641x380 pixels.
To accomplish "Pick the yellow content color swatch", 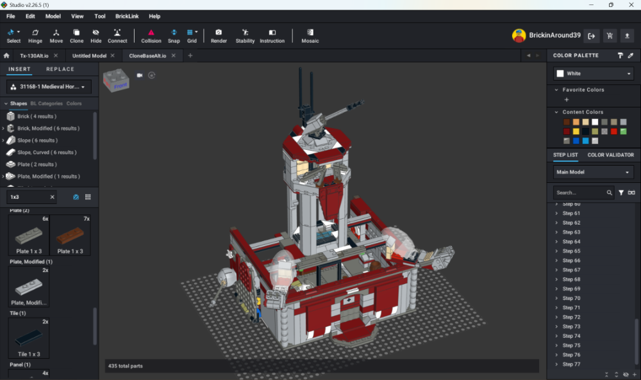I will click(576, 131).
